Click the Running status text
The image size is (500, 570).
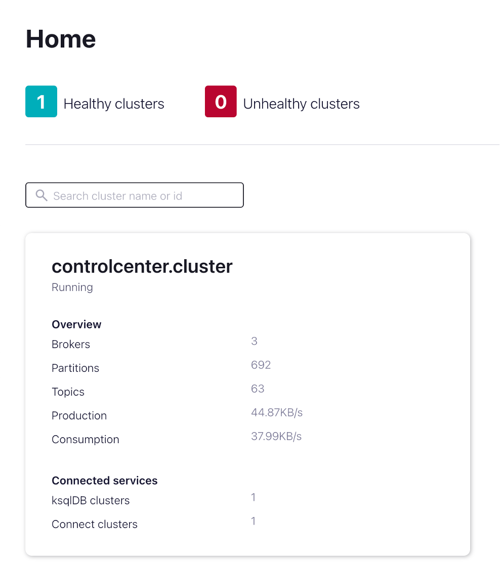[72, 287]
